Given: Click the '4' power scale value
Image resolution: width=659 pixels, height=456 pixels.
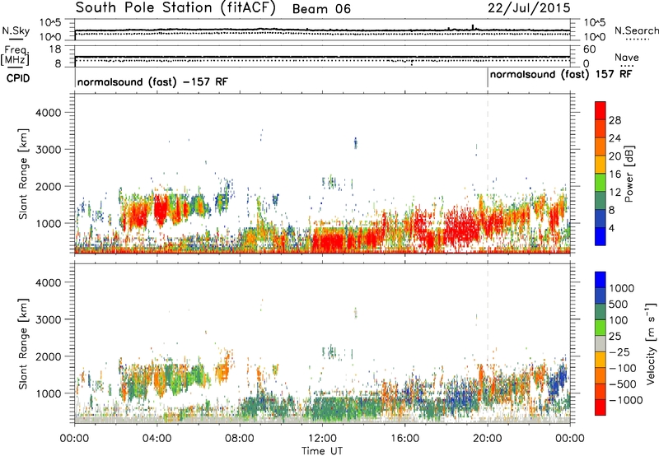Looking at the screenshot, I should tap(611, 228).
